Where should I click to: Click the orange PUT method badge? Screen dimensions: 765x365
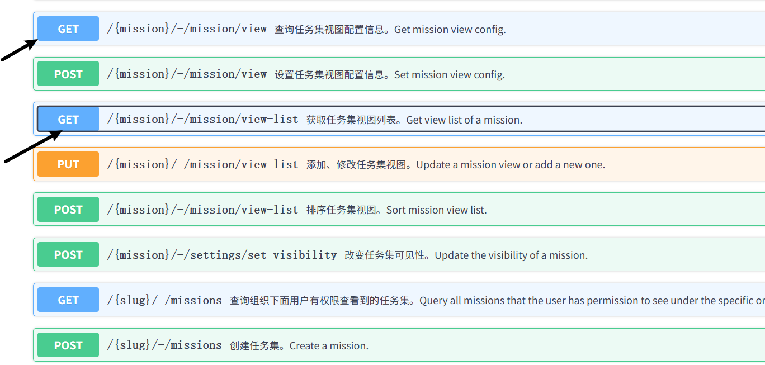(x=68, y=164)
